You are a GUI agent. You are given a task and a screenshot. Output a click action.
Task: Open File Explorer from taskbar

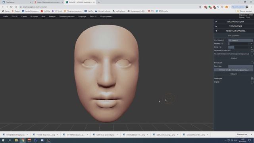pyautogui.click(x=16, y=140)
